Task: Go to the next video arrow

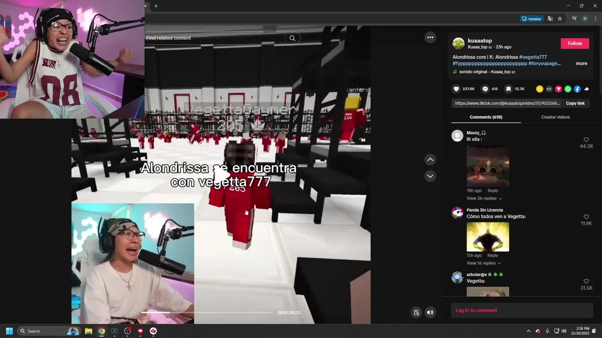Action: pyautogui.click(x=430, y=176)
